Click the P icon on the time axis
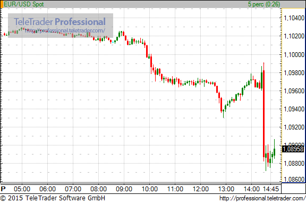306x203 pixels. (x=3, y=189)
